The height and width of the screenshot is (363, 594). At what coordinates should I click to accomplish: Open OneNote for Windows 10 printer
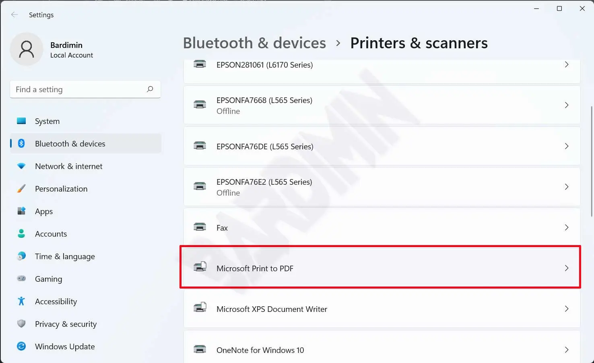(x=260, y=350)
